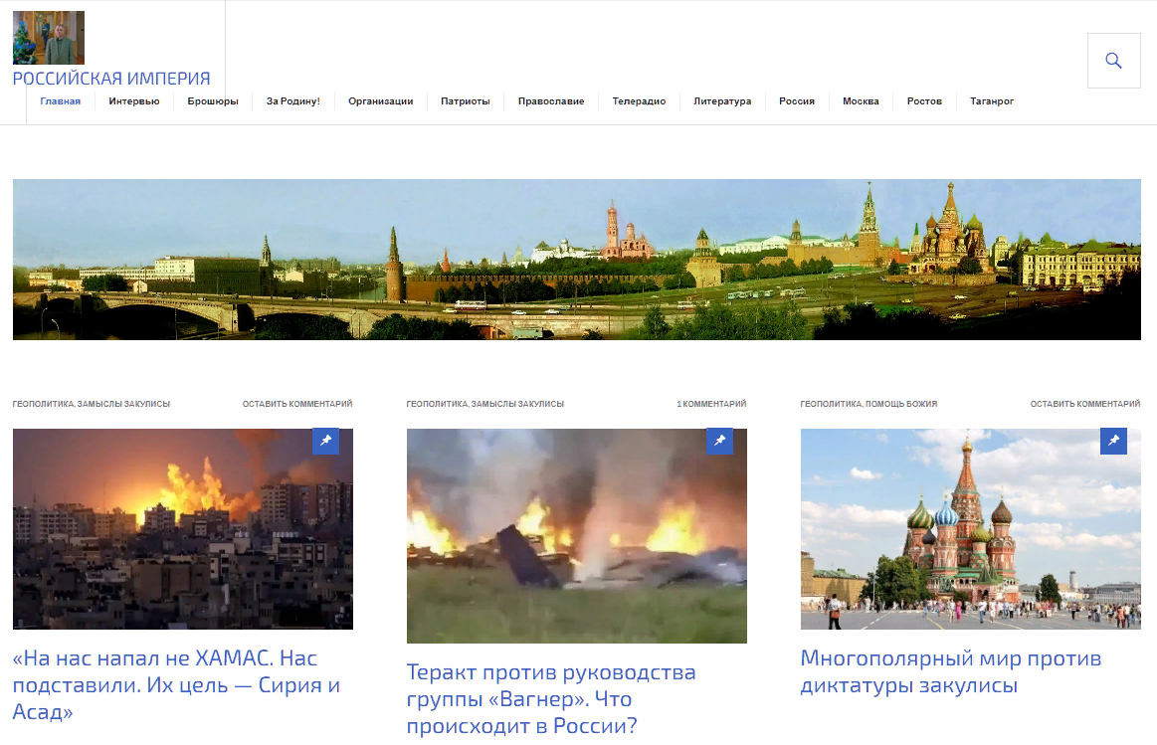This screenshot has height=745, width=1157.
Task: Open the РОССИЙСКАЯ ИМПЕРИЯ site title
Action: pyautogui.click(x=111, y=79)
